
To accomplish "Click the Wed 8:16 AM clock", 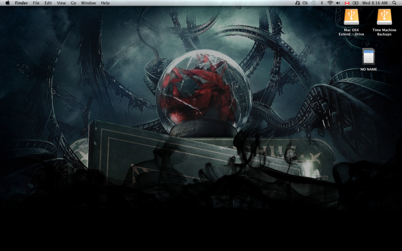I will [374, 3].
